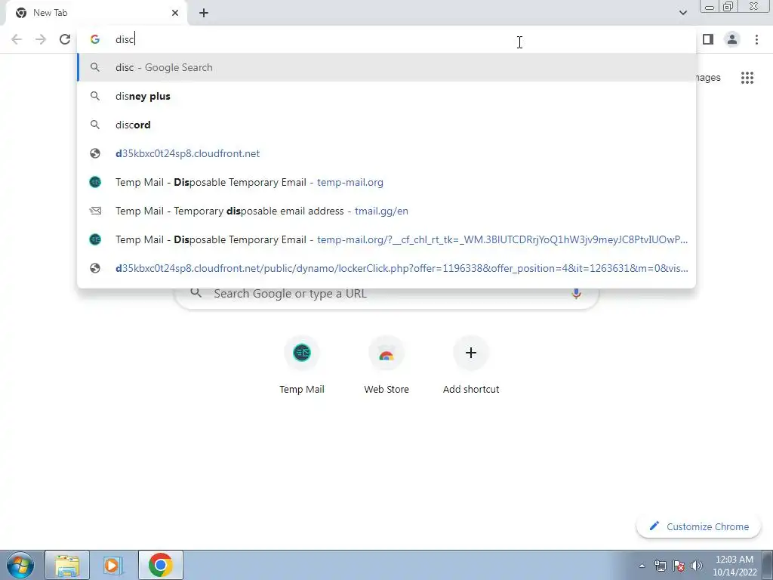Toggle the Chrome side panel icon
The width and height of the screenshot is (773, 580).
(708, 39)
